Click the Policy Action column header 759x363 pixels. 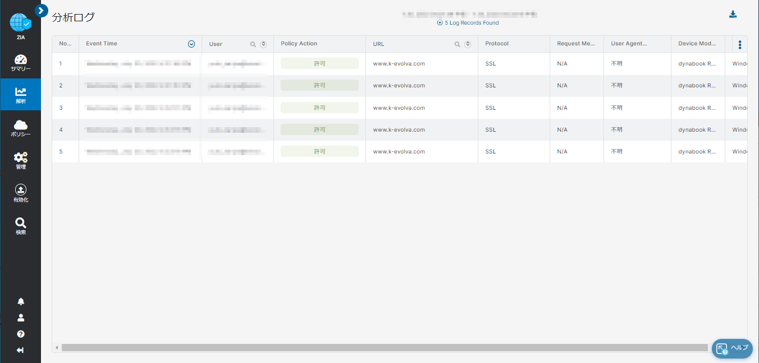pyautogui.click(x=319, y=44)
